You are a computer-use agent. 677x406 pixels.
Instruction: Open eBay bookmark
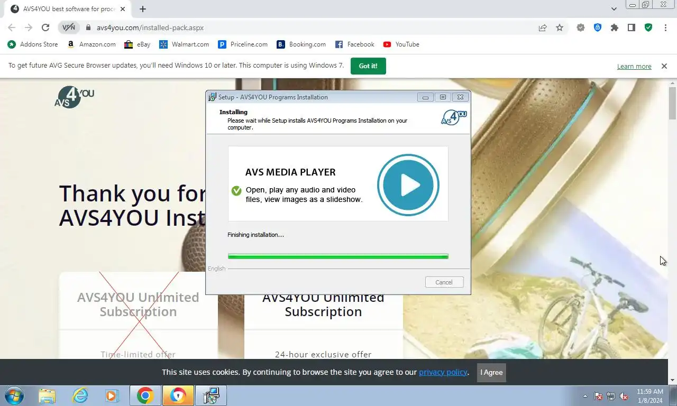click(138, 44)
